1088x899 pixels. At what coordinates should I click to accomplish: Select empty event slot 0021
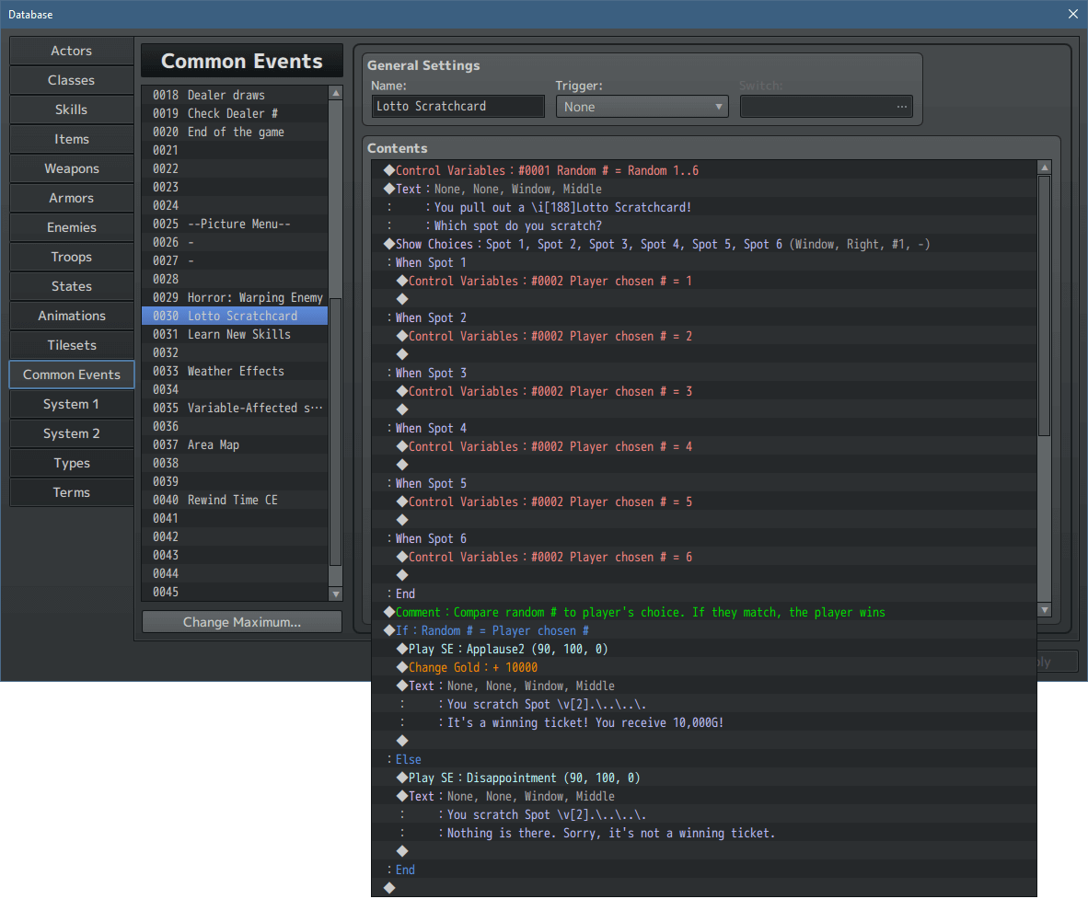tap(235, 151)
